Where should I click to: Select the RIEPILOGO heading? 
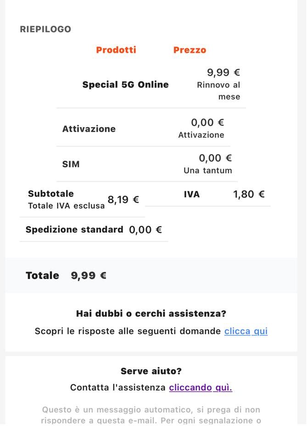click(x=45, y=29)
